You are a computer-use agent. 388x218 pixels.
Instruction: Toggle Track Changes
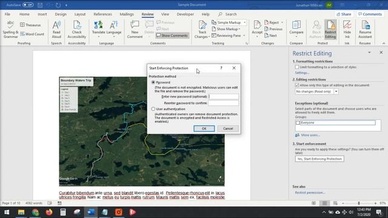202,30
